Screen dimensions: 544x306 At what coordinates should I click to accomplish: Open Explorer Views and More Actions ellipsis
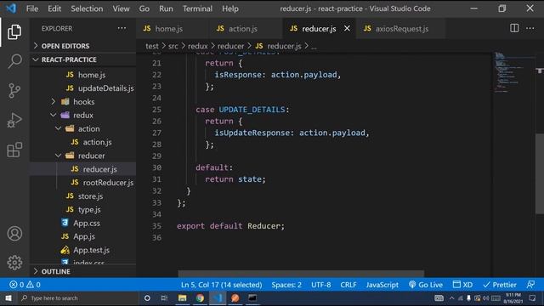122,28
